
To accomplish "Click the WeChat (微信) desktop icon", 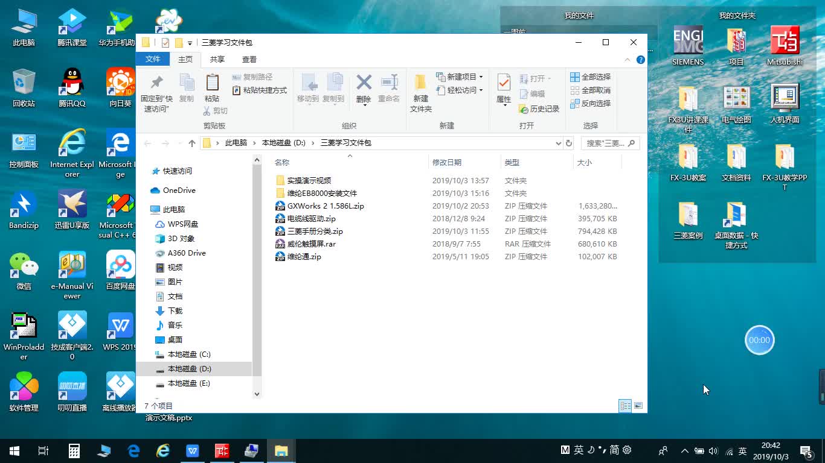I will pyautogui.click(x=24, y=271).
